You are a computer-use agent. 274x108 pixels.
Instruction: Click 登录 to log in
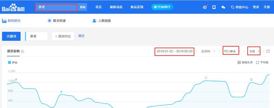click(x=256, y=7)
